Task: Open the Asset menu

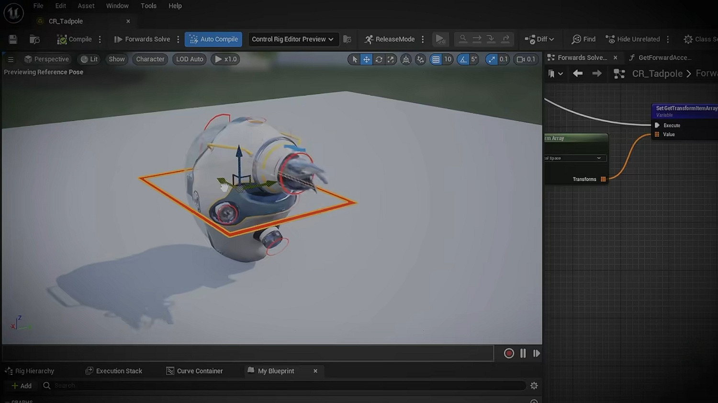Action: 86,6
